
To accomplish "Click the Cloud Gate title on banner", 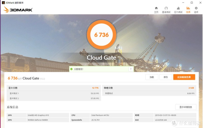I will coord(101,58).
